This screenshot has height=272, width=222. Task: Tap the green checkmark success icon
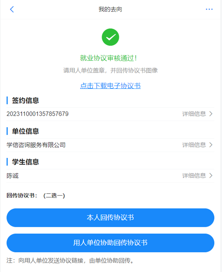[x=110, y=37]
